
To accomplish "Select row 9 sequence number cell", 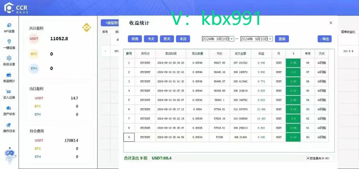I will (x=129, y=137).
